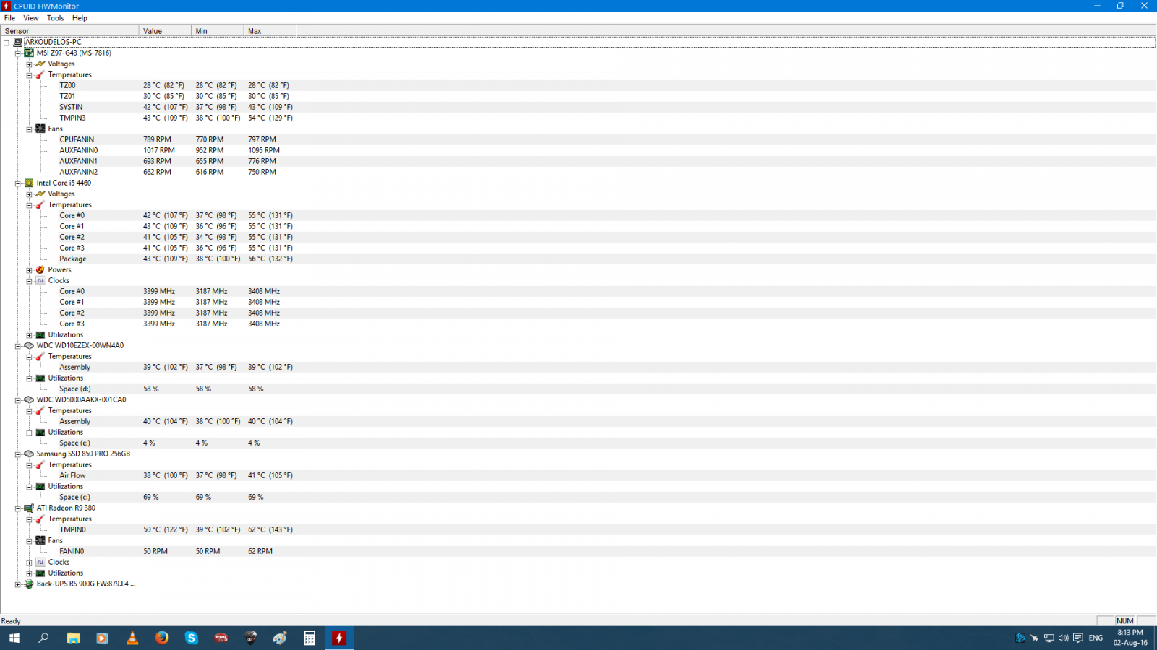Screen dimensions: 1157x650
Task: Open Calculator from the taskbar
Action: [309, 638]
